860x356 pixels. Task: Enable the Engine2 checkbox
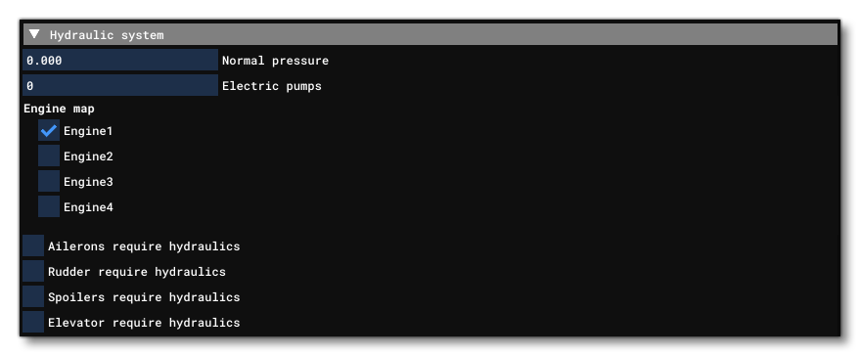click(49, 156)
